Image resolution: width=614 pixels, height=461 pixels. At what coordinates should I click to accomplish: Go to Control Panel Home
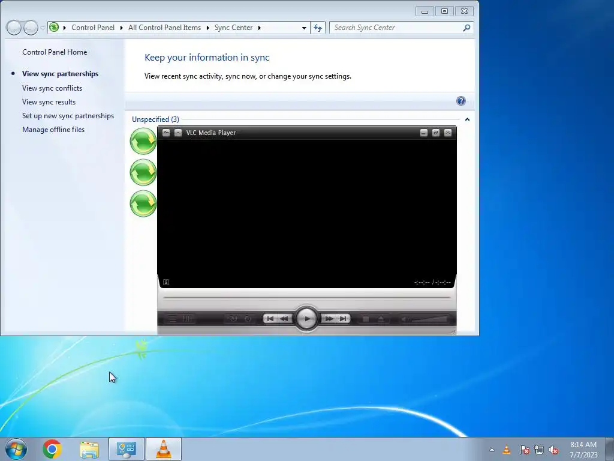pyautogui.click(x=55, y=52)
